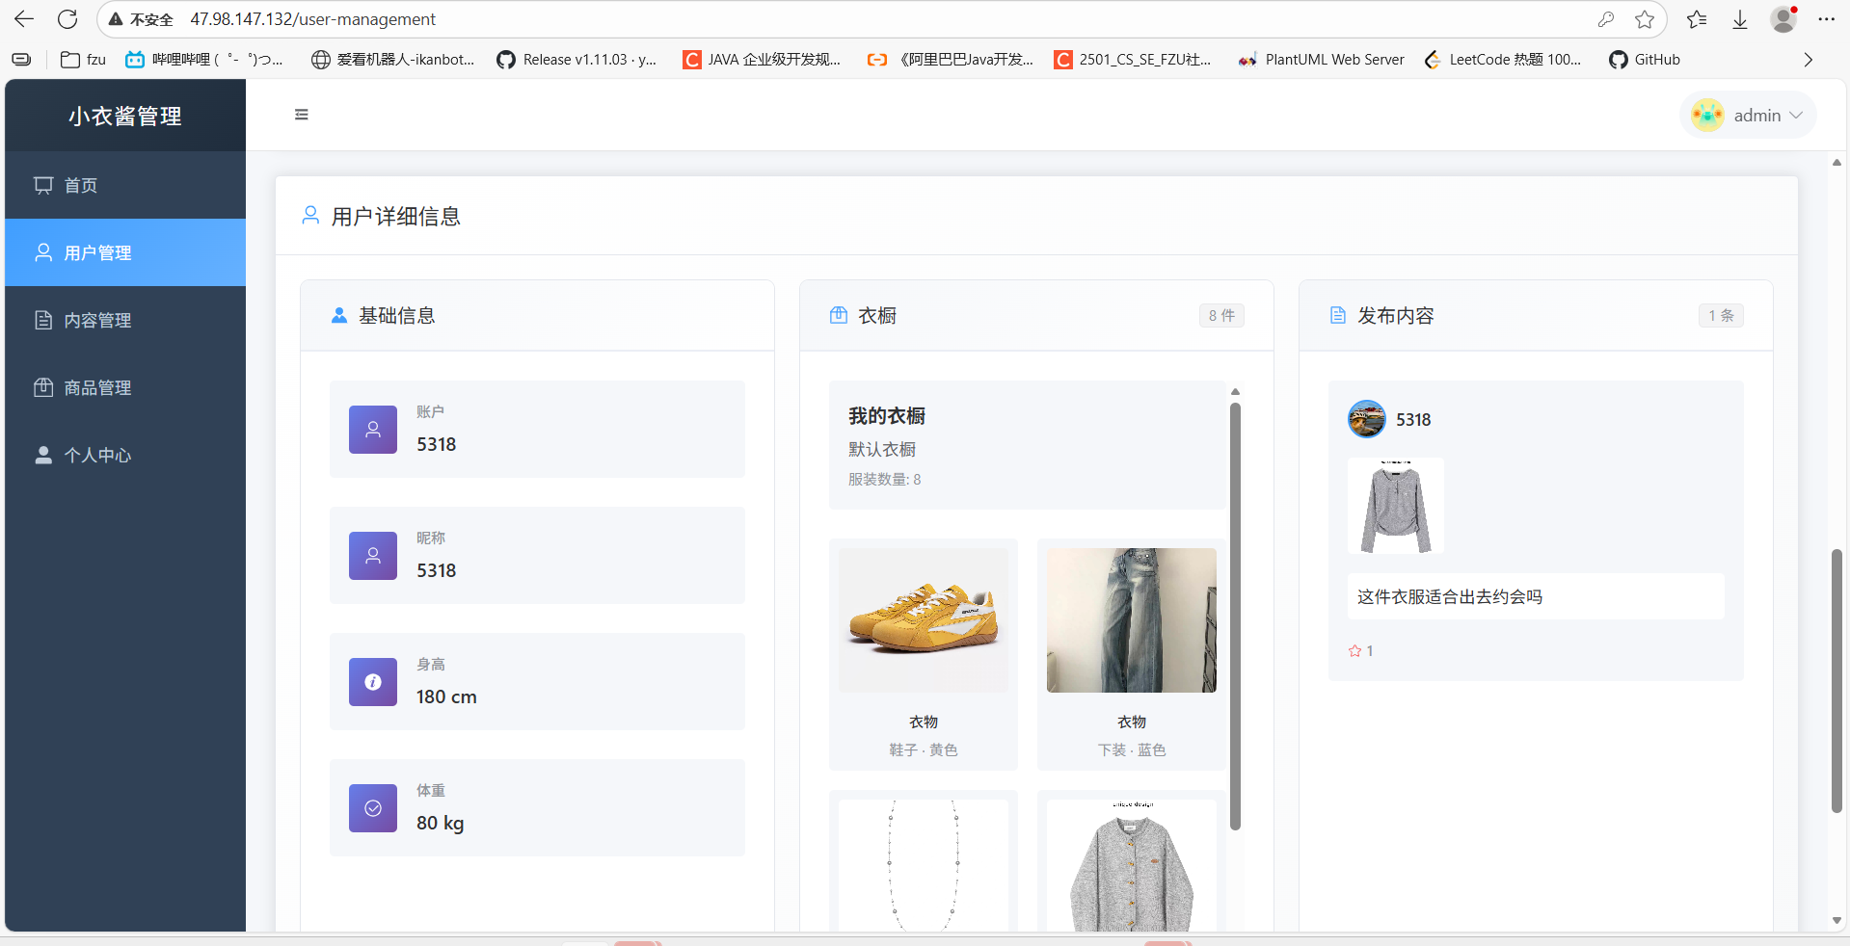
Task: Open 内容管理 in the sidebar
Action: coord(125,320)
